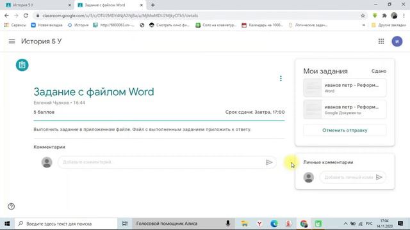Viewport: 410px width, 230px height.
Task: Open Google Chrome taskbar icon
Action: coord(304,224)
